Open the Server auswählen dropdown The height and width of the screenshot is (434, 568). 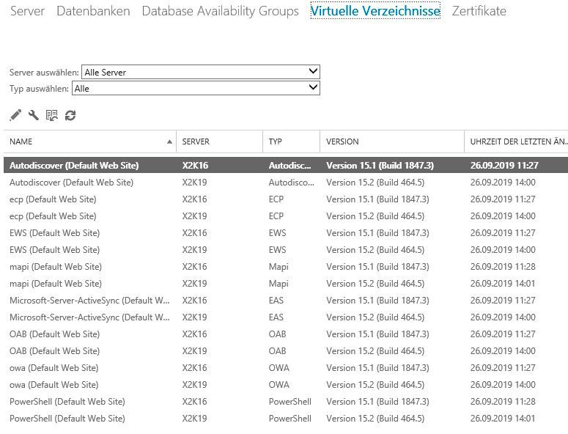pos(201,72)
